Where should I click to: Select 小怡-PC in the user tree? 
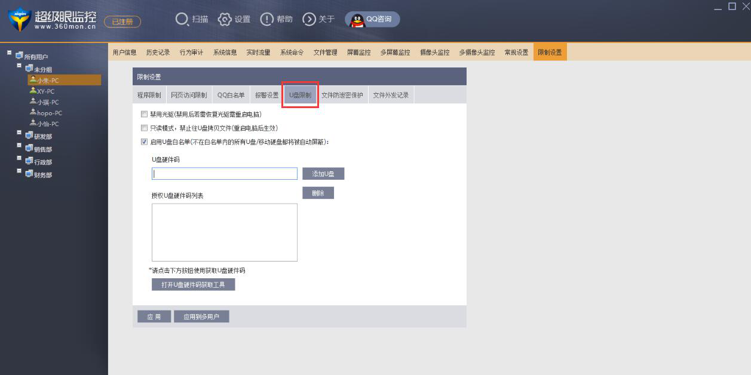pos(48,124)
